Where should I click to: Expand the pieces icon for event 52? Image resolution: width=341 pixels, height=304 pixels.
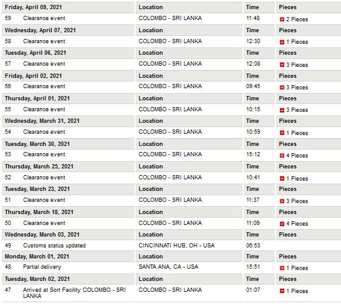282,179
